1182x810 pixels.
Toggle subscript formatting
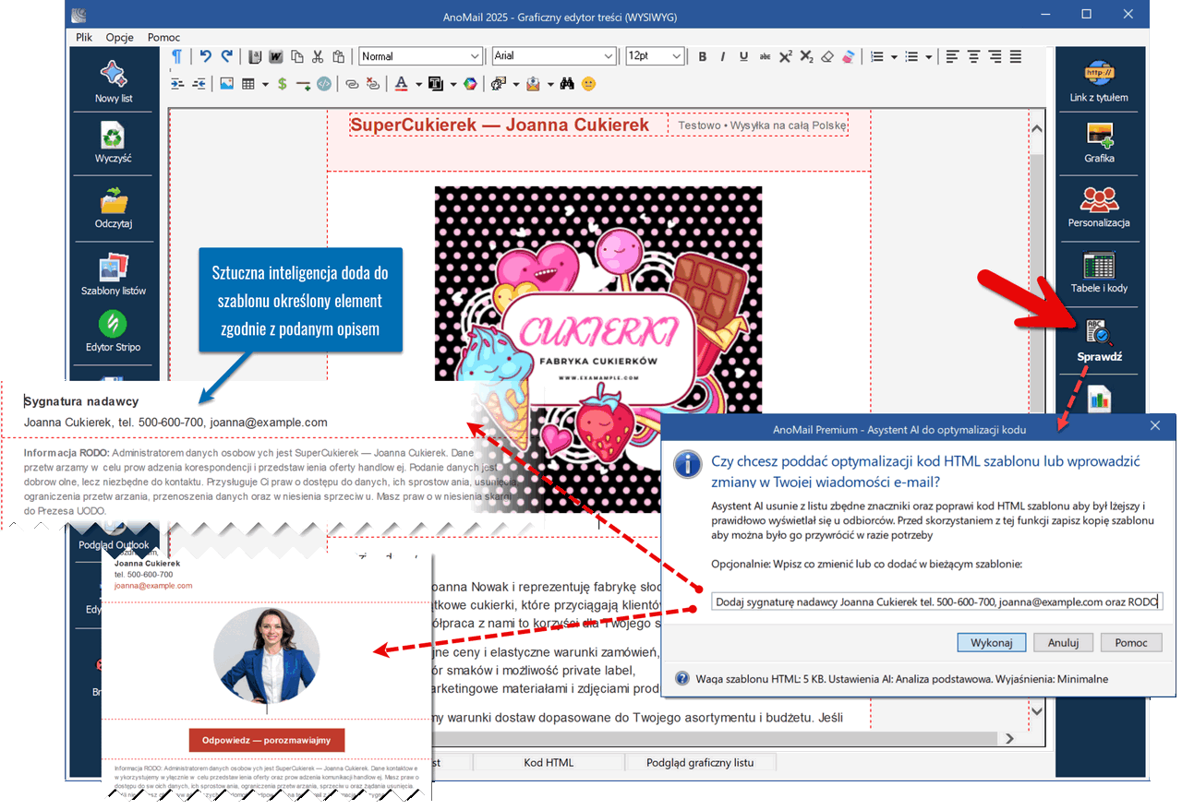pyautogui.click(x=806, y=56)
